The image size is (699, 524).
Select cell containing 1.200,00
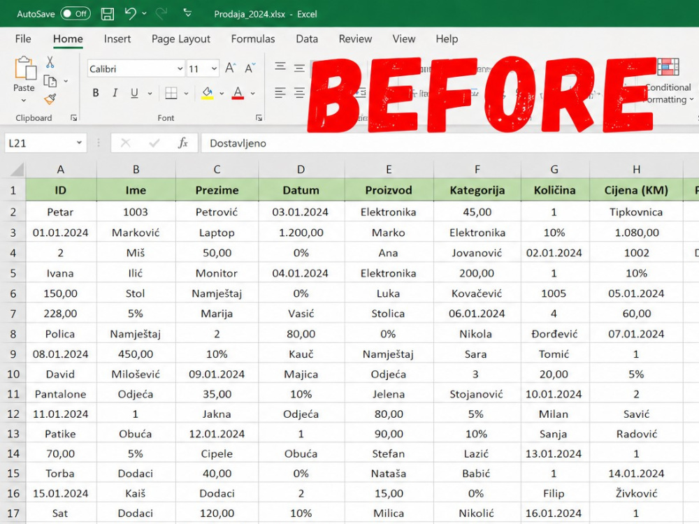click(301, 233)
